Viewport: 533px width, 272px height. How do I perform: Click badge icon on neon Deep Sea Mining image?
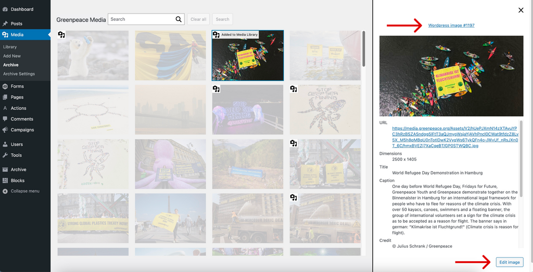click(216, 89)
